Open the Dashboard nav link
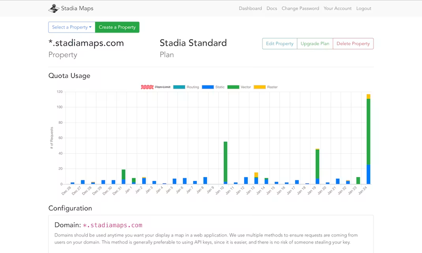 250,8
